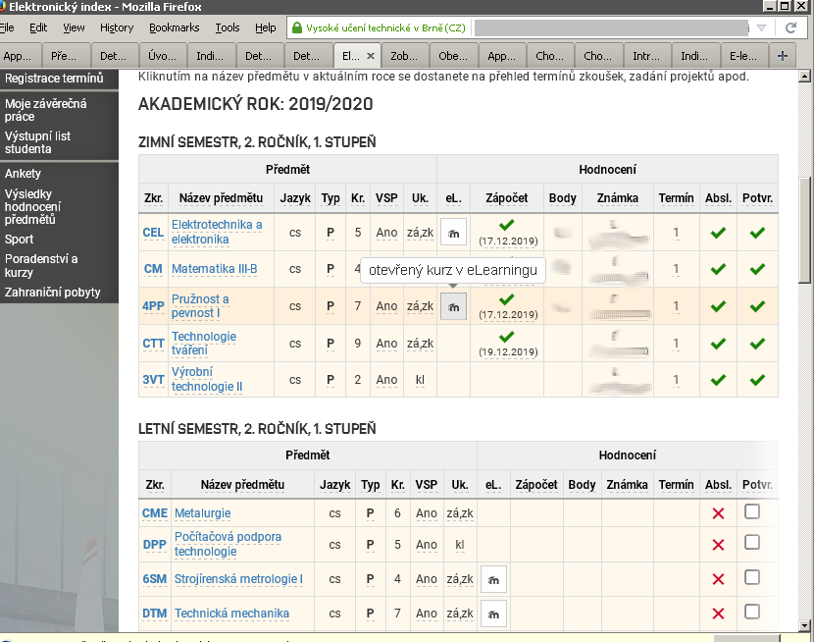Open the Technologie tváření subject link
The width and height of the screenshot is (814, 642).
204,344
